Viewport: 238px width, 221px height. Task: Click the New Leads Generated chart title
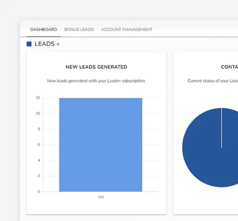click(96, 67)
